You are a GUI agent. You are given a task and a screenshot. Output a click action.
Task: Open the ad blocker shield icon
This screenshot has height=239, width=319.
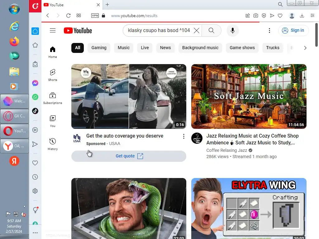point(264,16)
